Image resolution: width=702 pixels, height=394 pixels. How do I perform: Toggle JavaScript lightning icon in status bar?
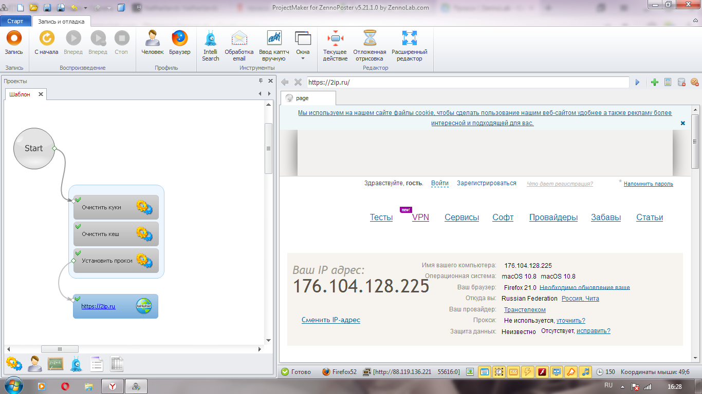coord(528,372)
